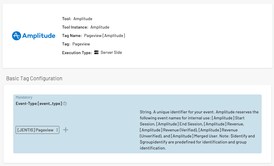Viewport: 274px width, 166px height.
Task: Click the 'Event-Type [event_type]' label
Action: click(39, 103)
